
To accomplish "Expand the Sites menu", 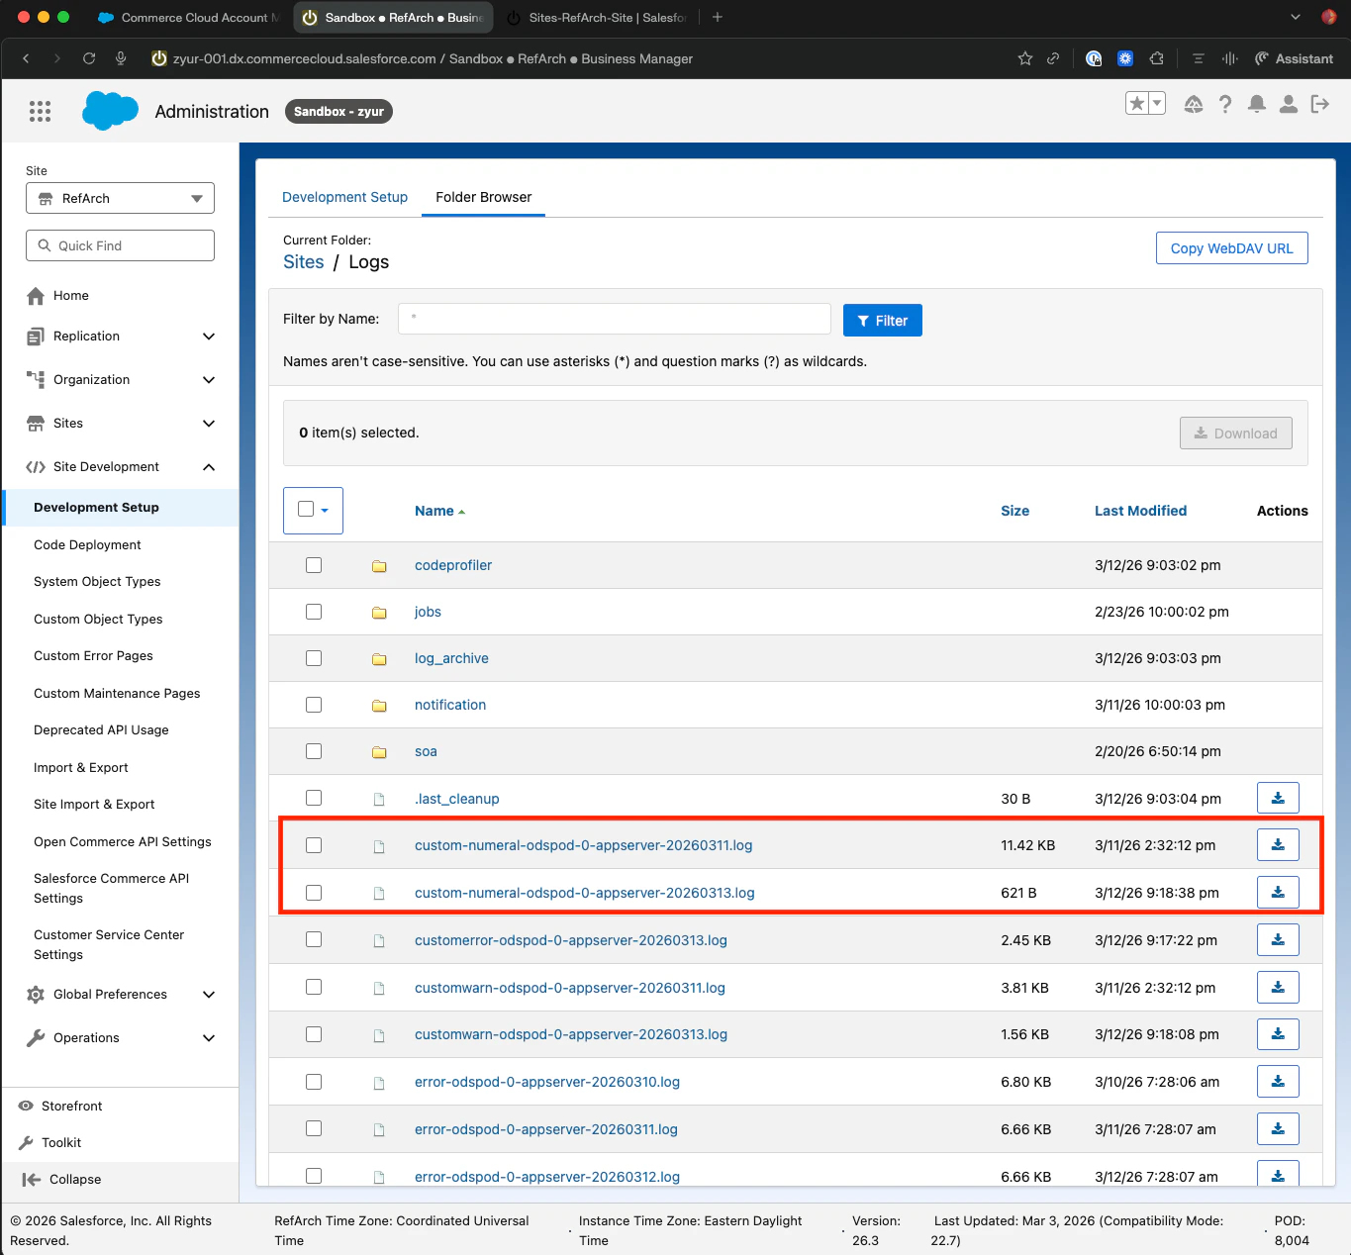I will point(209,424).
